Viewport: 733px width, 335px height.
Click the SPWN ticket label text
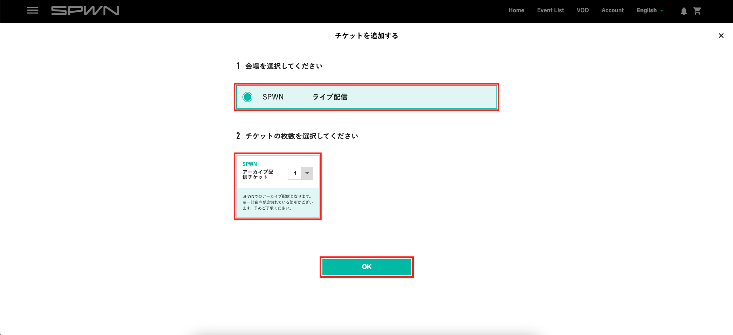point(250,164)
